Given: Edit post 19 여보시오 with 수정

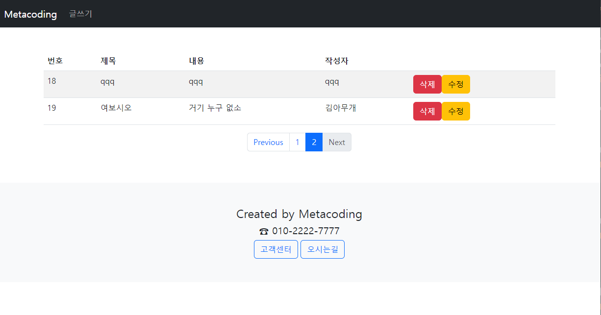Looking at the screenshot, I should click(x=456, y=111).
